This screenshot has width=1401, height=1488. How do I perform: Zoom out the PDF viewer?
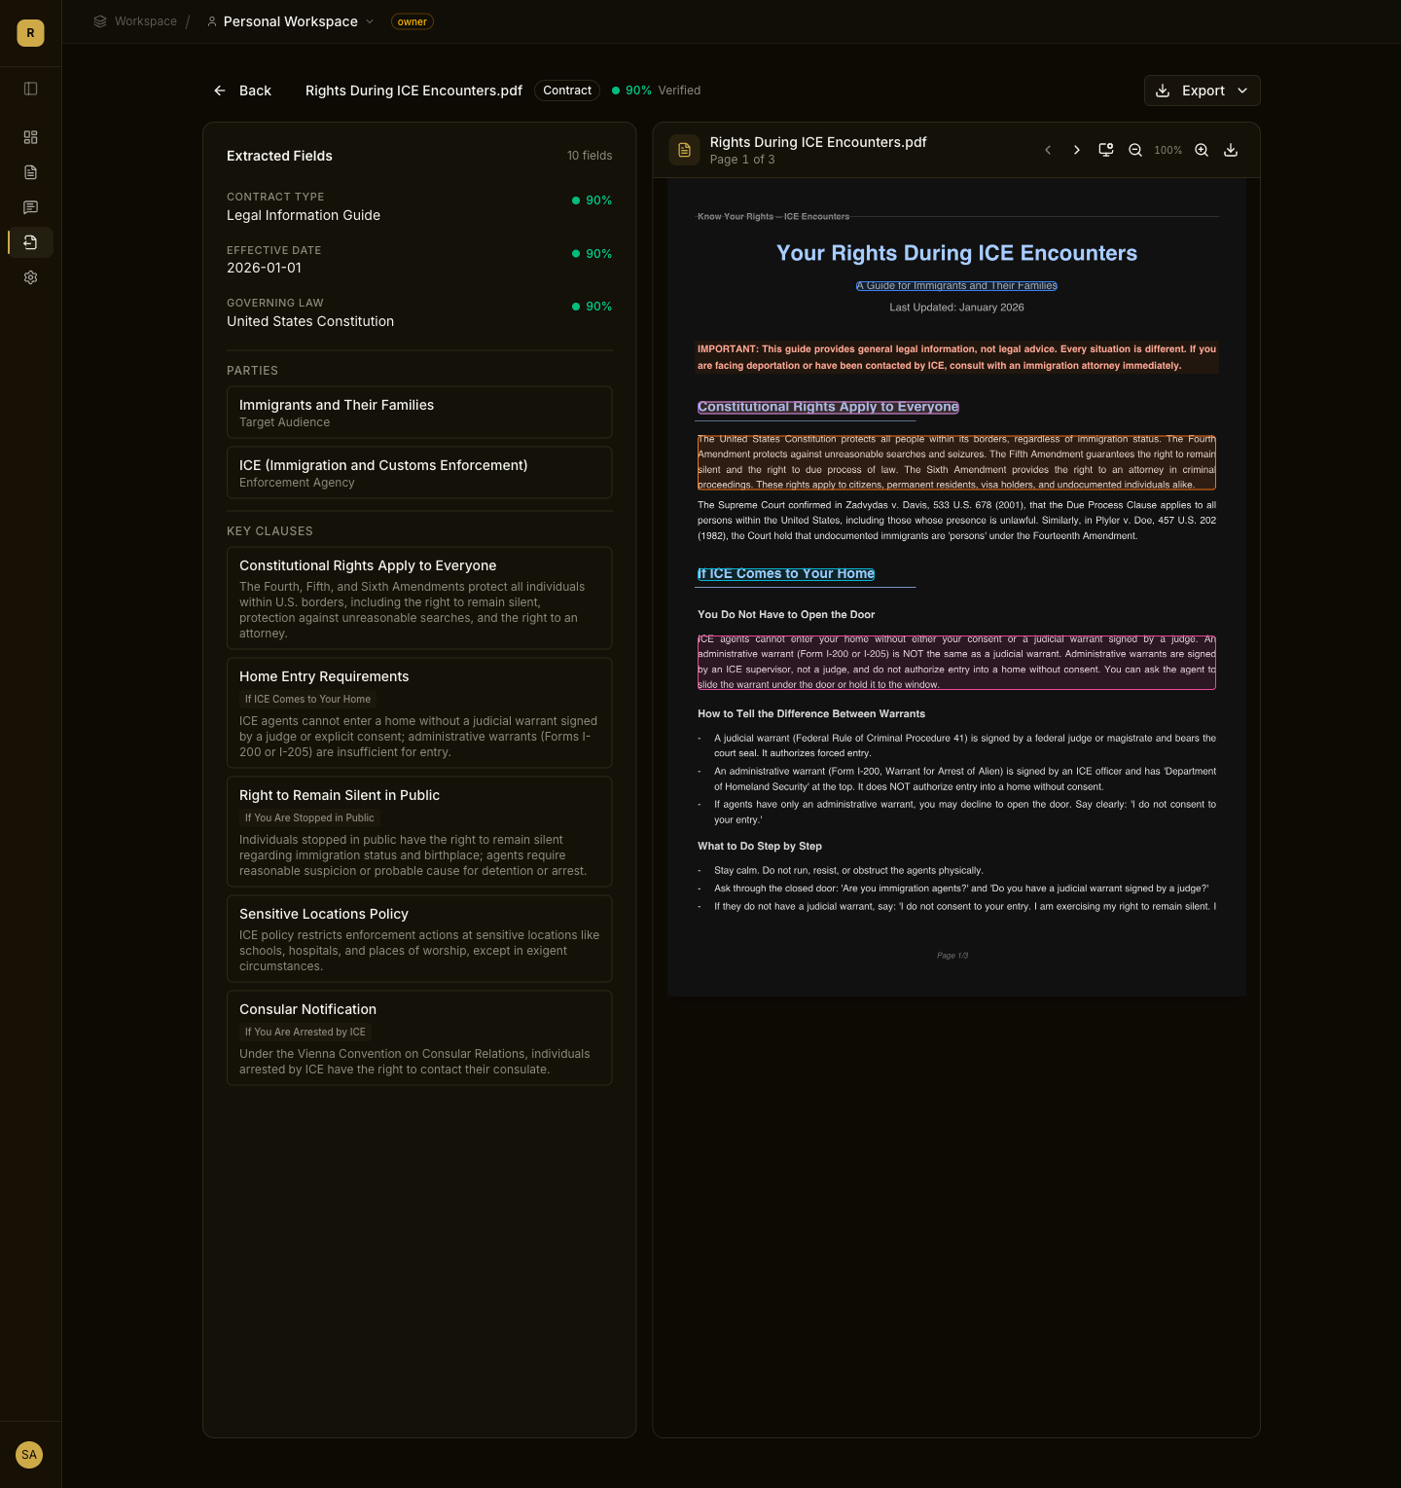pyautogui.click(x=1135, y=150)
